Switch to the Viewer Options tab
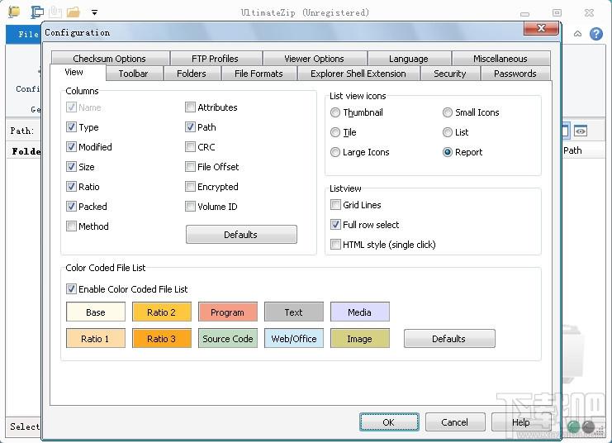Screen dimensions: 612x443 coord(314,59)
